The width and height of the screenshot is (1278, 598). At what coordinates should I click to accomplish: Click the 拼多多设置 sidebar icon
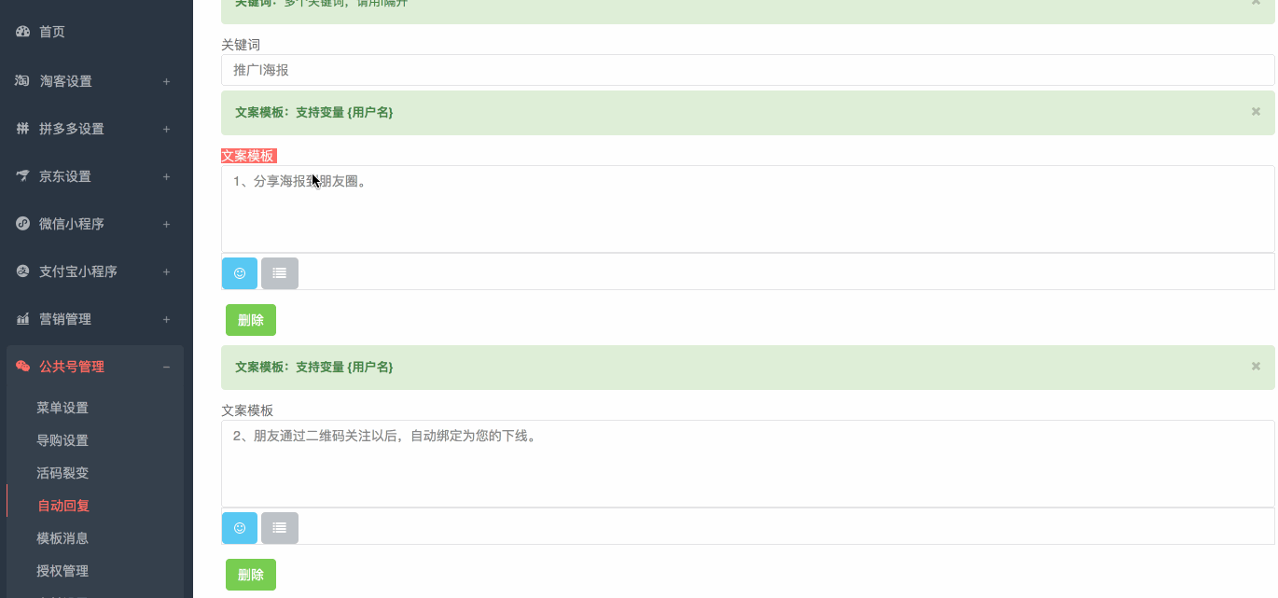[x=23, y=129]
